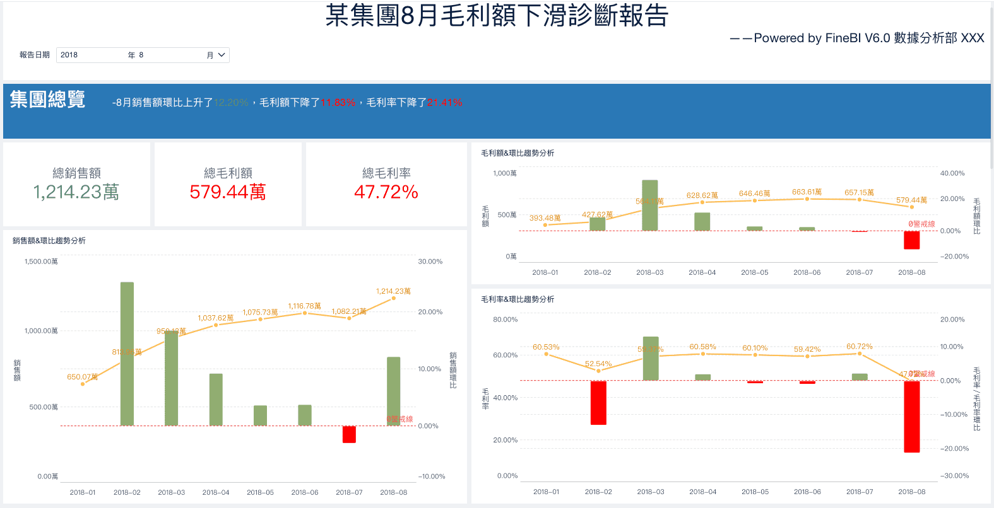Click the 2018-07 green bar in margin chart
Image resolution: width=994 pixels, height=508 pixels.
[x=860, y=377]
